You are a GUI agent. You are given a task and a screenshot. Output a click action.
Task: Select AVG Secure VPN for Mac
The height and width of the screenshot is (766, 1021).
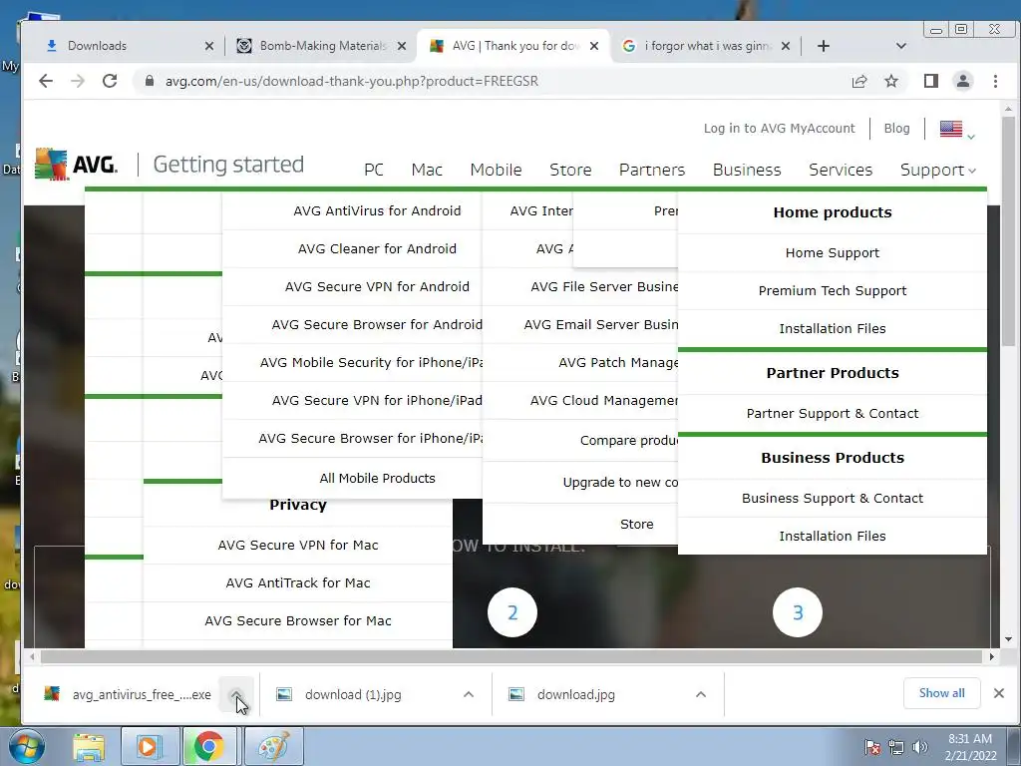297,545
